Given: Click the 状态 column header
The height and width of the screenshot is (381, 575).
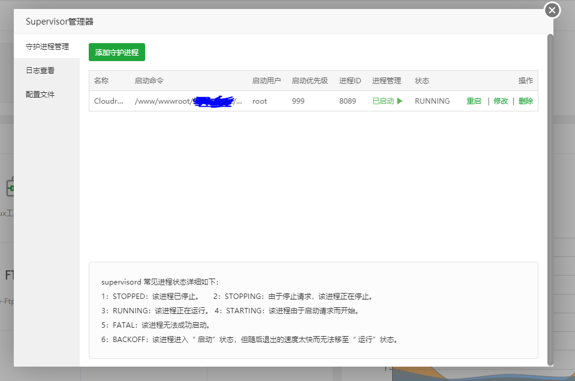Looking at the screenshot, I should point(422,81).
